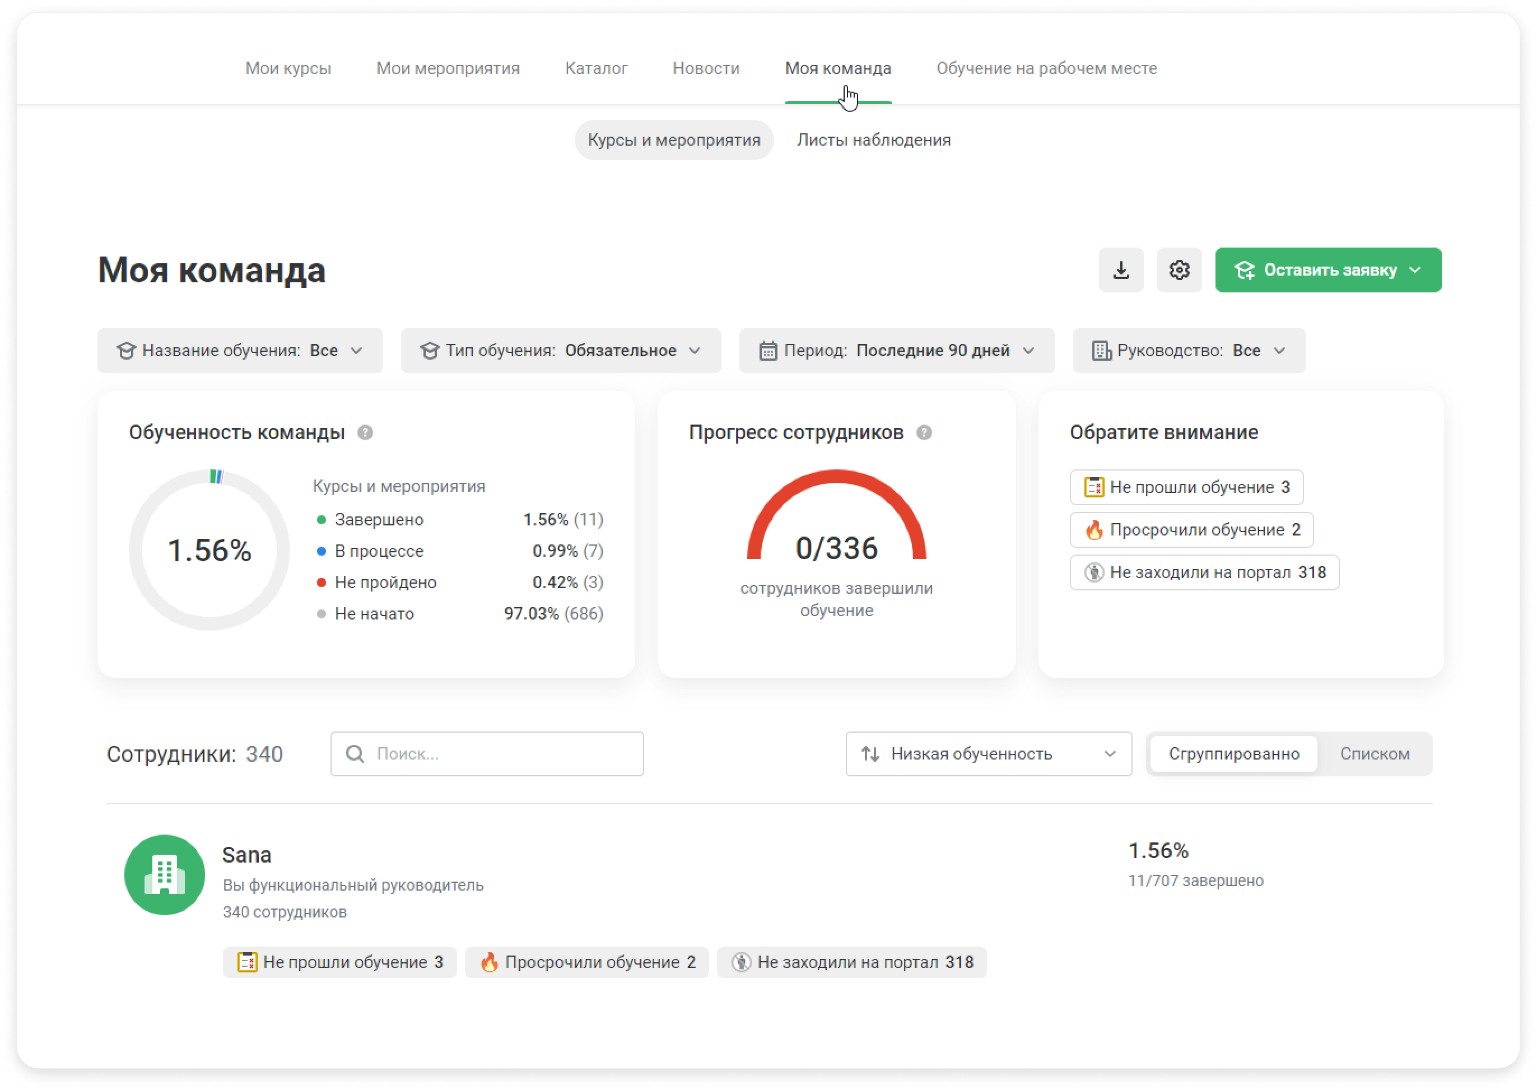The image size is (1537, 1090).
Task: Open settings via the gear icon
Action: click(x=1179, y=270)
